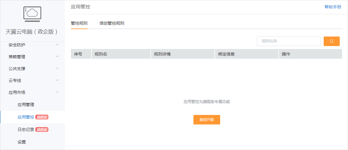Screen dimensions: 348x150
Task: Switch to the 信创管控规则 tab
Action: tap(112, 23)
